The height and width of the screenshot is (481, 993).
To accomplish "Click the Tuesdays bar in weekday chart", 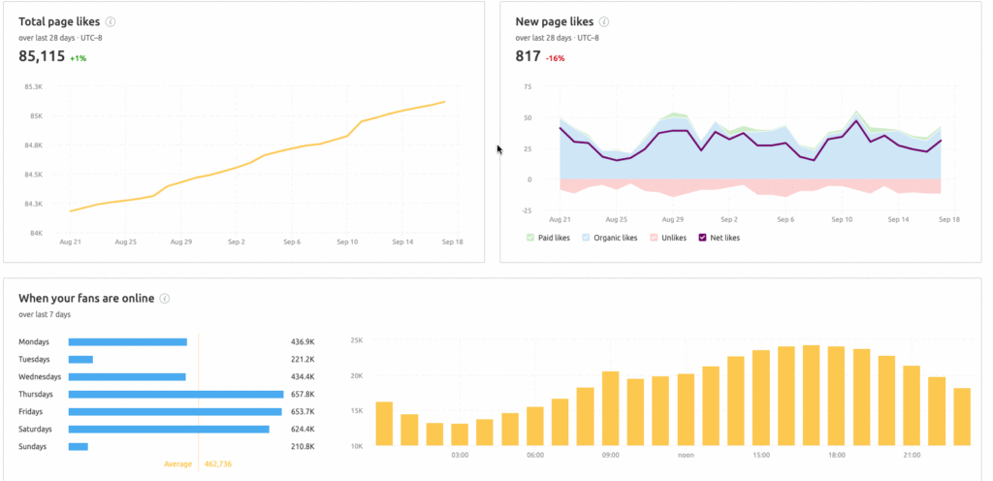I will tap(80, 360).
